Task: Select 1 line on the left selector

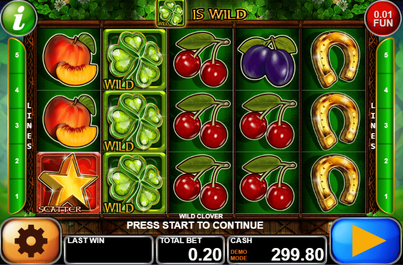Action: click(x=17, y=196)
